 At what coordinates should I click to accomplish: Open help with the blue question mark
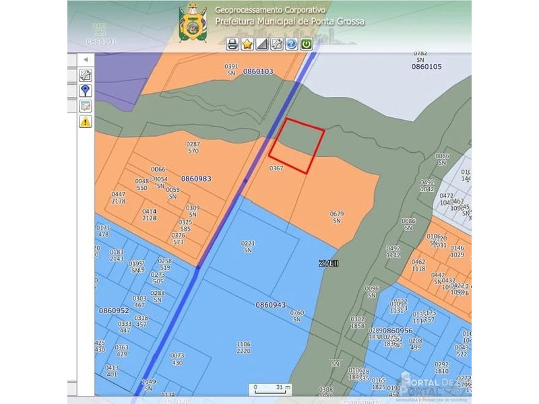(291, 44)
